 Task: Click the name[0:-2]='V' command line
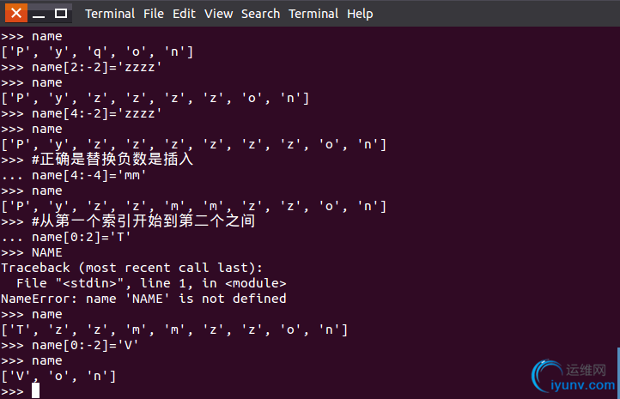point(70,345)
